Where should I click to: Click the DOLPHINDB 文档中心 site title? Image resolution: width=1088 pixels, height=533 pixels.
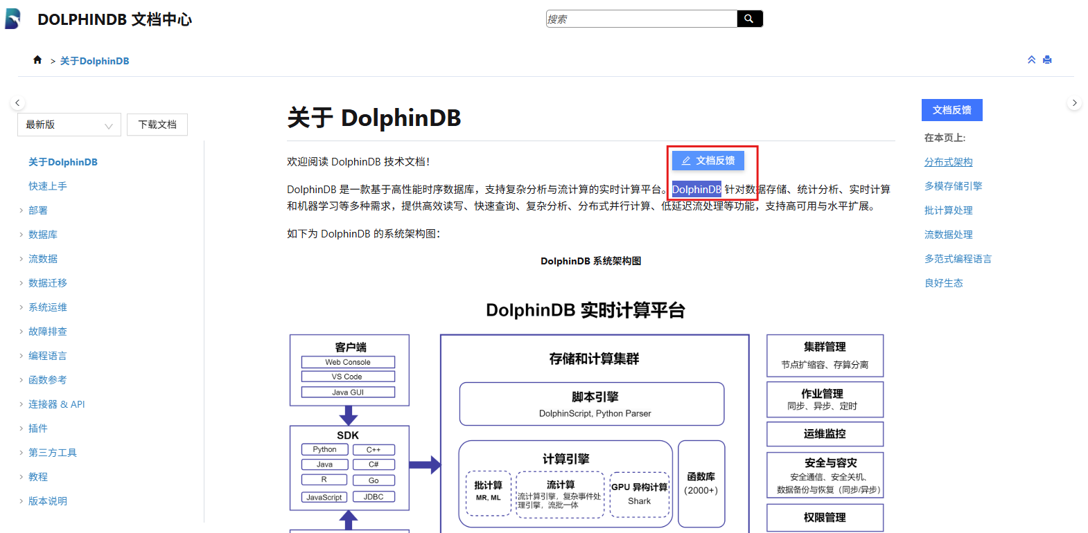pyautogui.click(x=115, y=19)
